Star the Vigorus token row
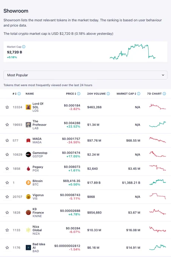Screen dimensions: 171x257 pyautogui.click(x=7, y=197)
